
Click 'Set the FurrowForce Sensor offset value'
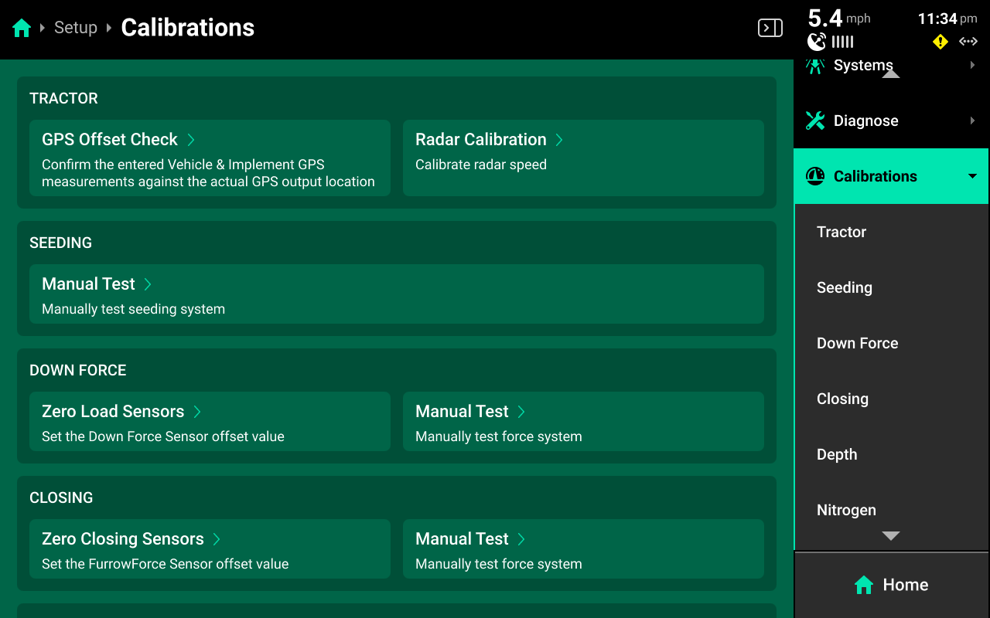click(x=165, y=564)
